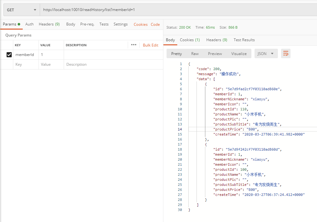Select the Raw view button
The image size is (317, 222).
coord(195,54)
